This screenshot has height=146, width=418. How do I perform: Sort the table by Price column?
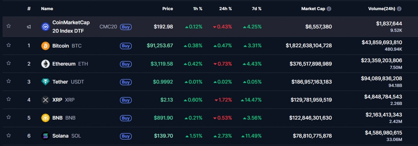[167, 9]
